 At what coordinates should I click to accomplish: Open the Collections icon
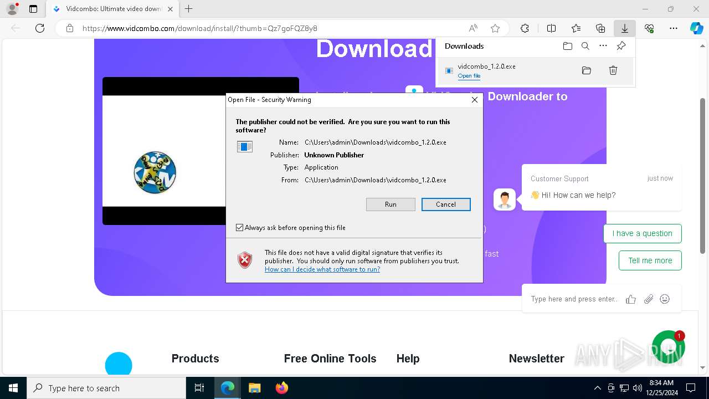click(x=600, y=28)
